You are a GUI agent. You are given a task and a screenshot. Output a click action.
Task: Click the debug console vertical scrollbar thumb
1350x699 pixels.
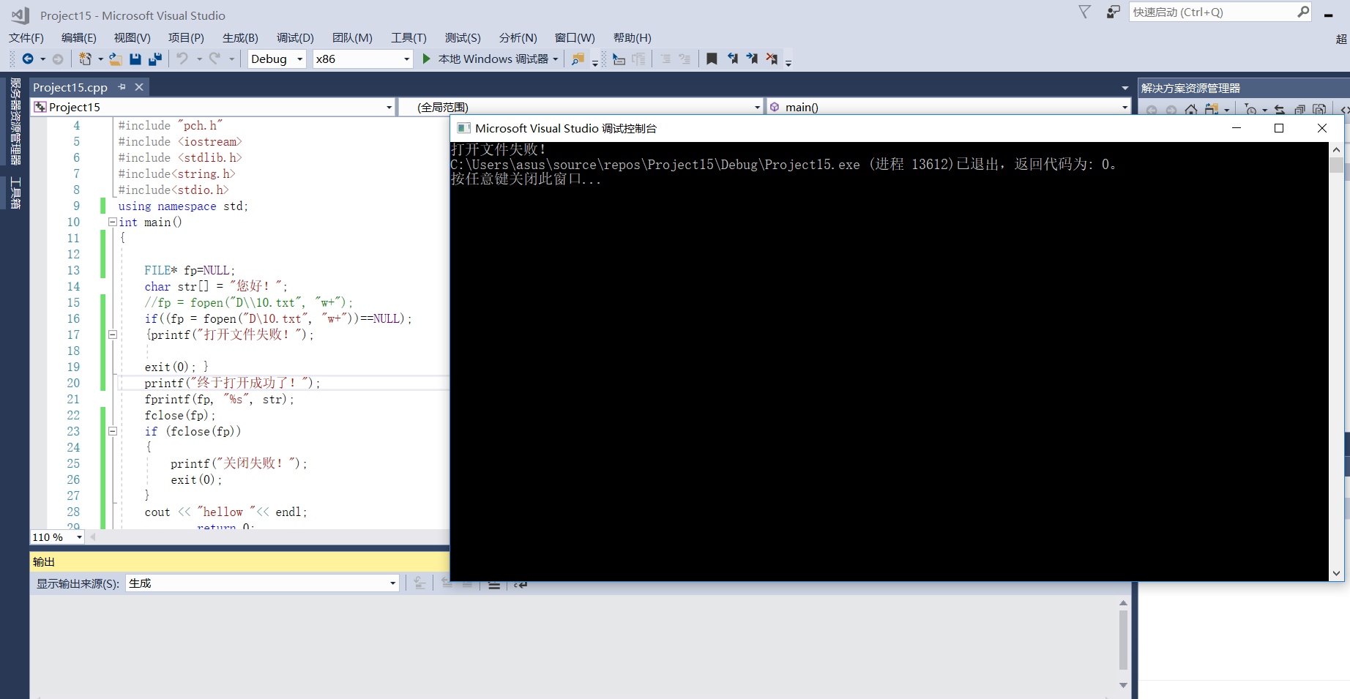point(1336,165)
